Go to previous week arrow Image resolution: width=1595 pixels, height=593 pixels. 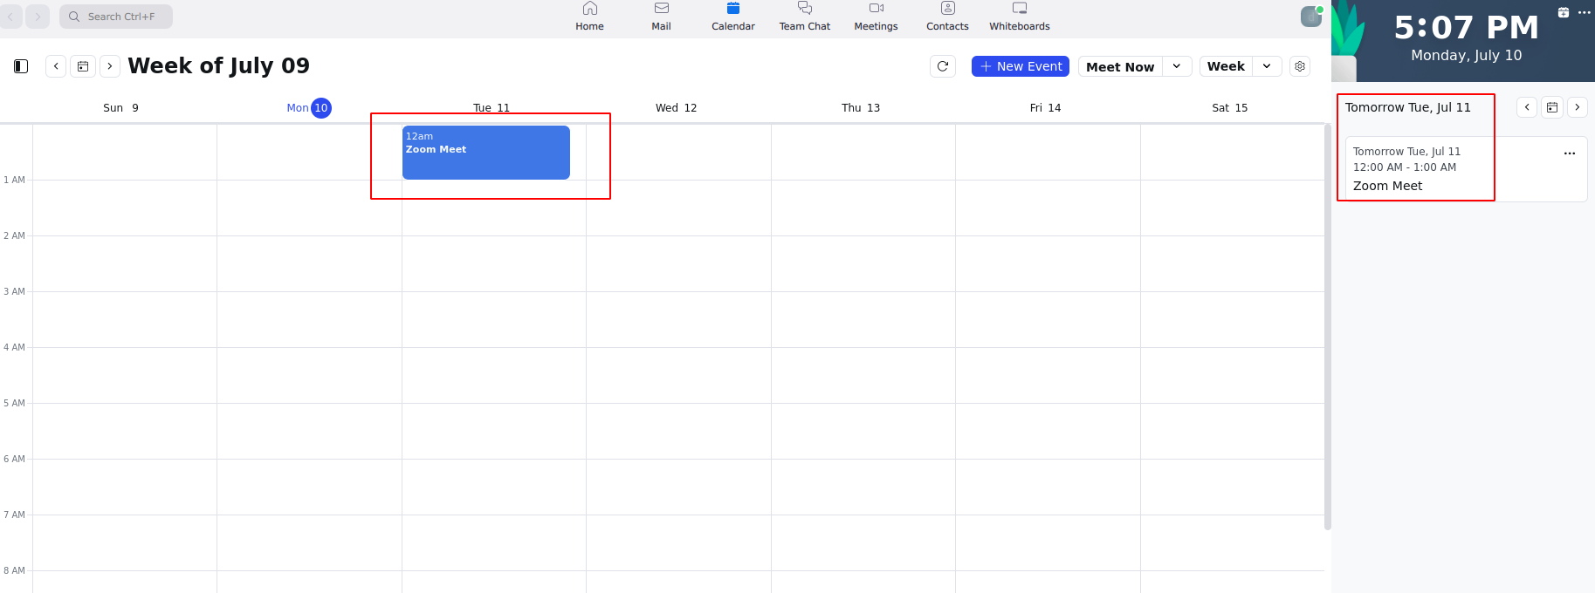pos(56,66)
